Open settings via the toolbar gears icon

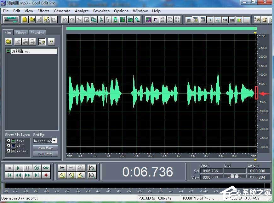(257, 20)
